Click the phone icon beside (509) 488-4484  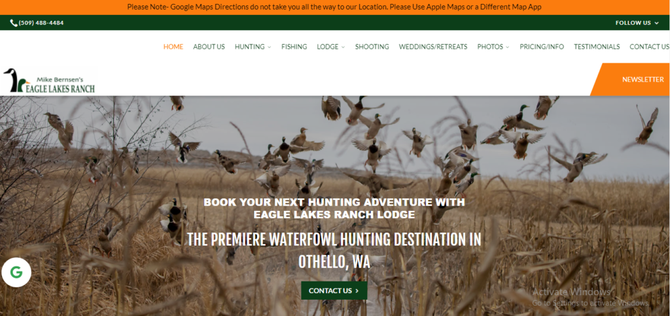pyautogui.click(x=14, y=23)
